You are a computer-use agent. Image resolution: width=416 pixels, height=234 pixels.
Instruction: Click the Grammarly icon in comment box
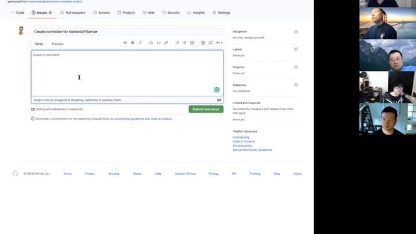pyautogui.click(x=216, y=90)
